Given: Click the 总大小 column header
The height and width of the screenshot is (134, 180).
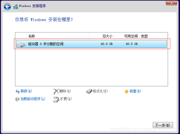Looking at the screenshot, I should [x=102, y=36].
